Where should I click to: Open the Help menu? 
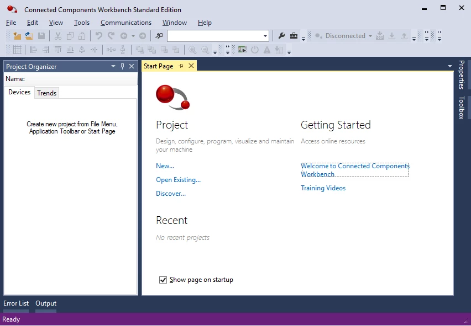(x=205, y=23)
